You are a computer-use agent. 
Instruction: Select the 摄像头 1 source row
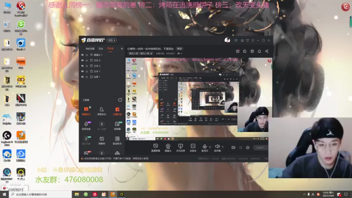pos(102,55)
